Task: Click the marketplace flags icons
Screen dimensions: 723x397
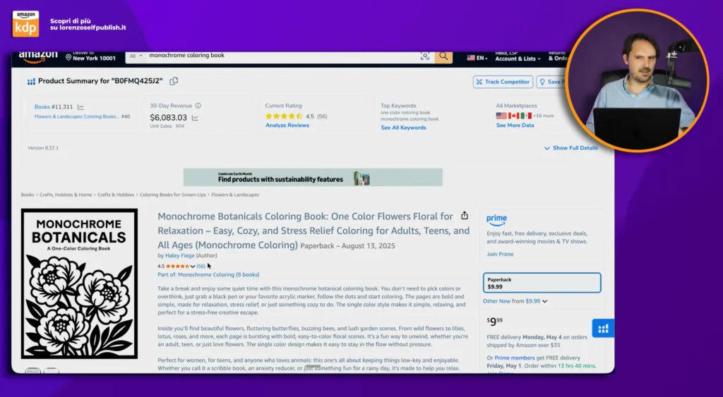Action: (x=514, y=116)
